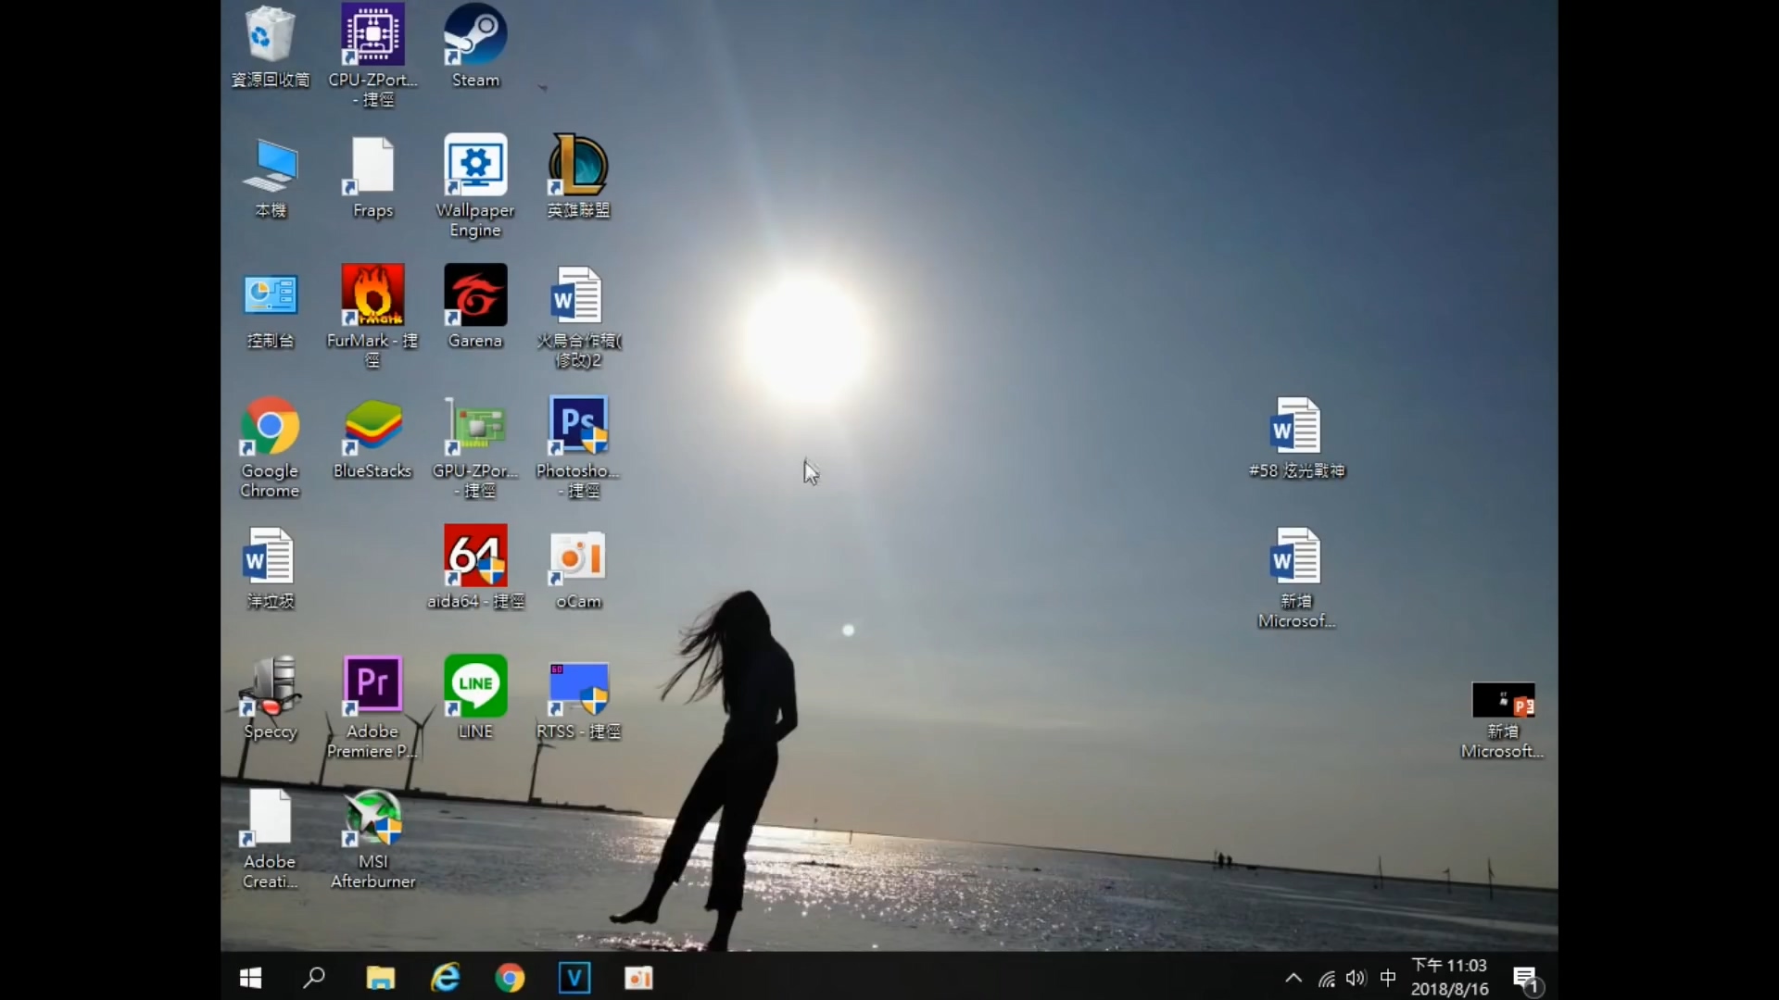The width and height of the screenshot is (1779, 1000).
Task: Open the Windows Start menu
Action: point(250,978)
